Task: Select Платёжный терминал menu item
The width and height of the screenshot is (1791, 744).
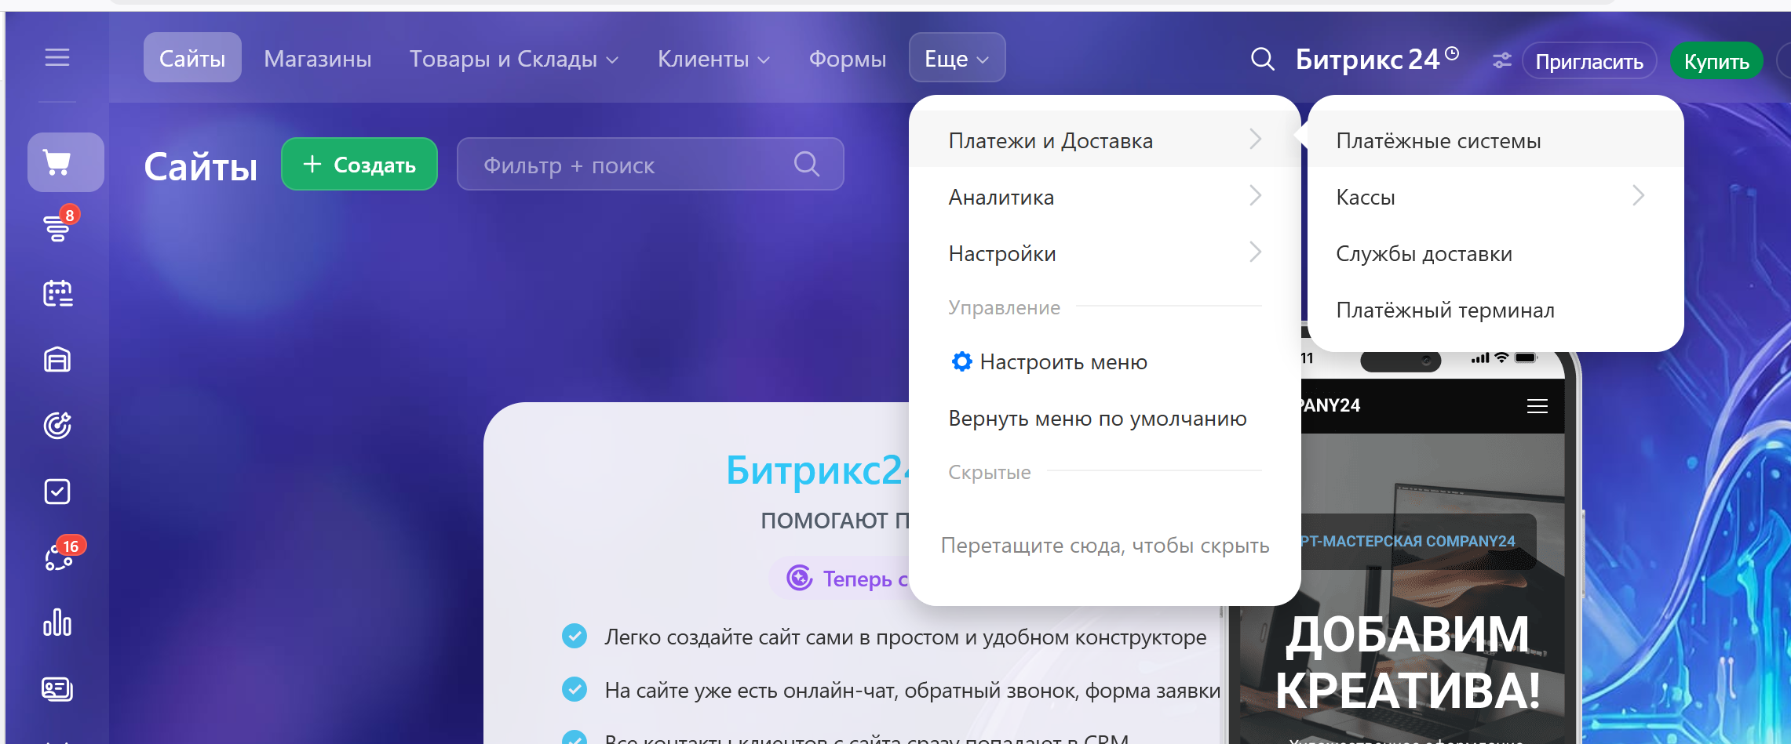Action: click(x=1496, y=310)
